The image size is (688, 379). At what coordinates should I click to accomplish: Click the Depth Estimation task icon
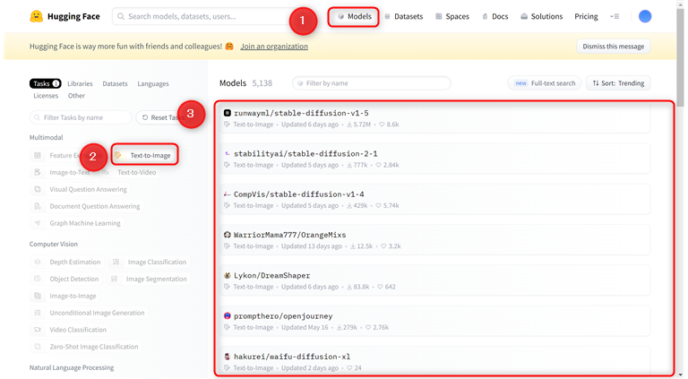[38, 263]
